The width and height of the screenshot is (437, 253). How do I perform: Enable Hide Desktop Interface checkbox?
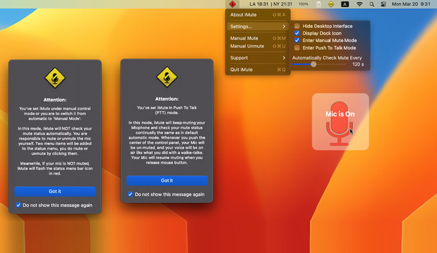pos(297,26)
